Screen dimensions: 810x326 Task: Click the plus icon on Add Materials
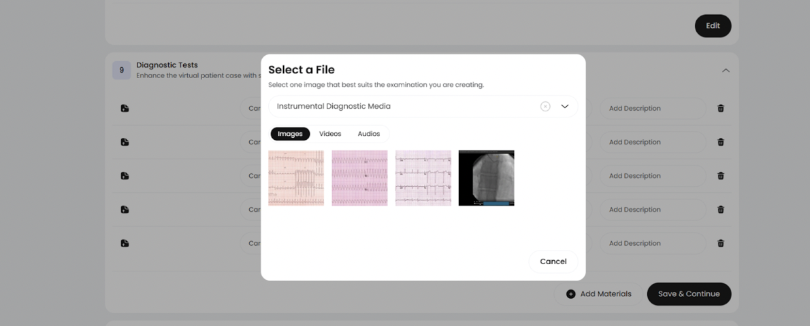coord(571,294)
